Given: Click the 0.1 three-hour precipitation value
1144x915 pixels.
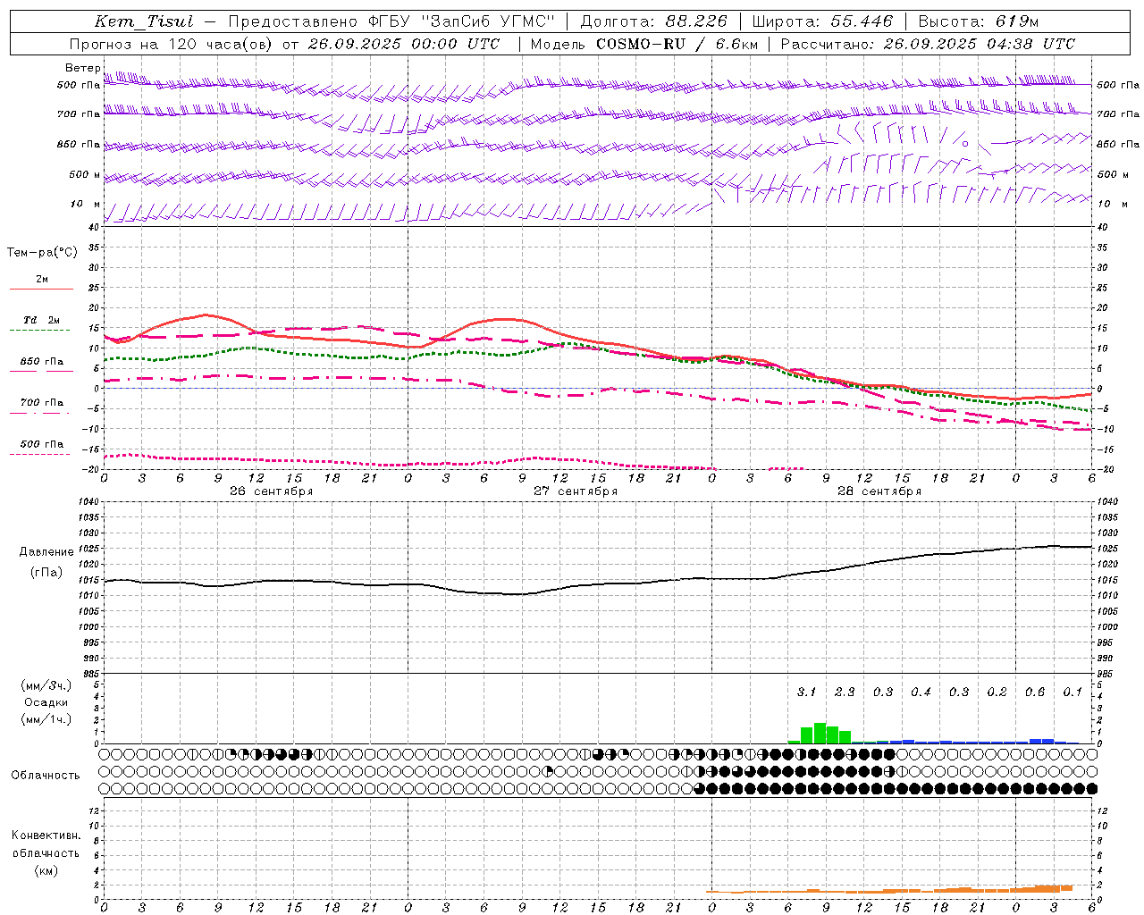Looking at the screenshot, I should coord(1072,692).
